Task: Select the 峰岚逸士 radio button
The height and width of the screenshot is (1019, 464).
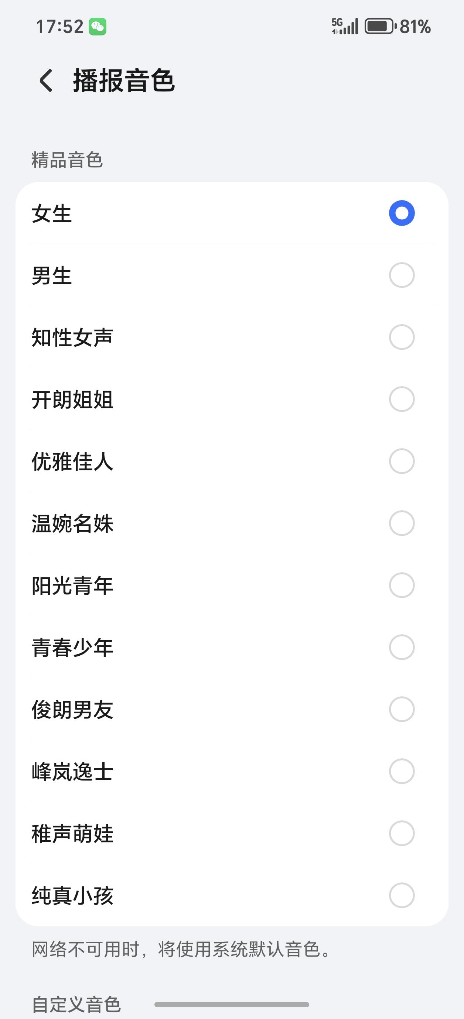Action: (x=402, y=771)
